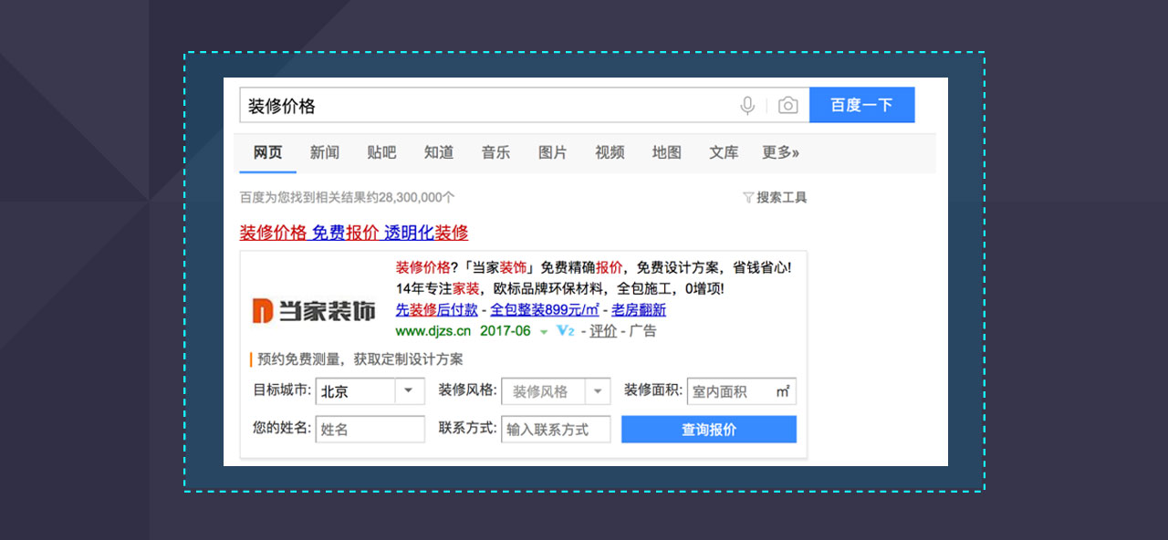Click the camera image search icon
The height and width of the screenshot is (540, 1168).
pos(788,106)
